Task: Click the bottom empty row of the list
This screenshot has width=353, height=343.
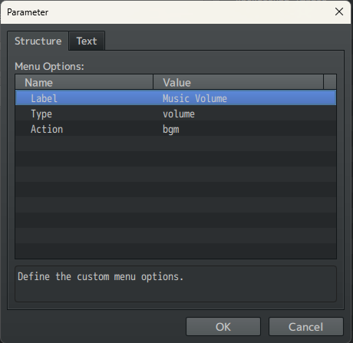Action: pyautogui.click(x=176, y=251)
